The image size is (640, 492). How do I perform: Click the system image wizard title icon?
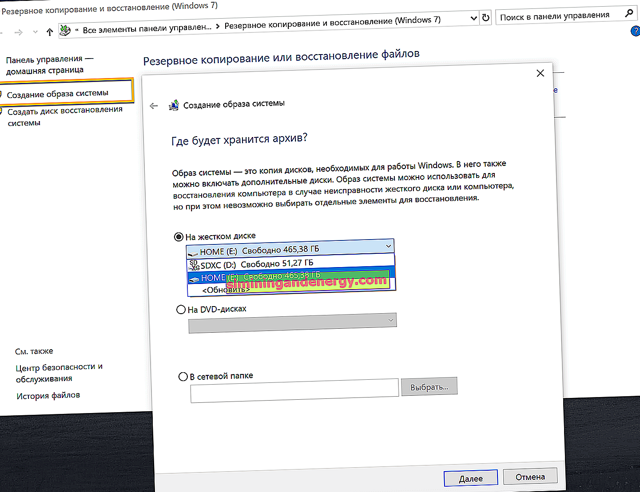[x=174, y=105]
